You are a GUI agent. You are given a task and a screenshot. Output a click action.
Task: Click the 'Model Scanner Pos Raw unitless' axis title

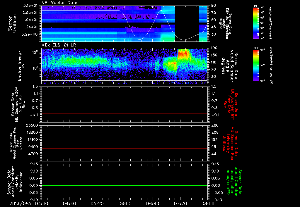click(16, 143)
